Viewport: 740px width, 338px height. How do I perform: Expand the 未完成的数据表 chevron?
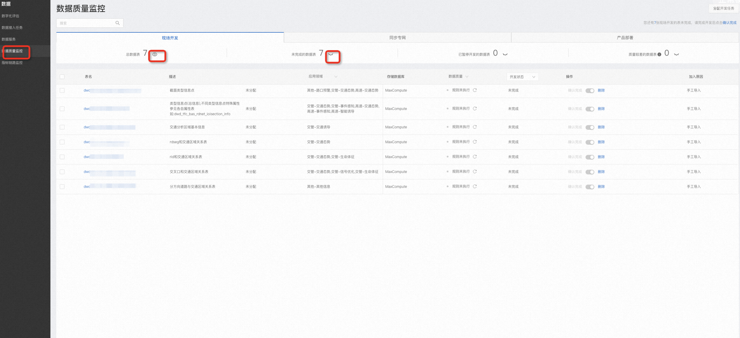point(331,55)
